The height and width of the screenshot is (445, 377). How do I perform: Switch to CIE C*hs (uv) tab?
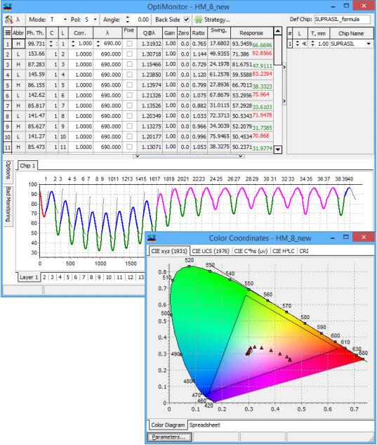click(251, 251)
